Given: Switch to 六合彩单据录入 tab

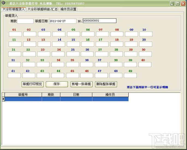Looking at the screenshot, I should point(13,9).
